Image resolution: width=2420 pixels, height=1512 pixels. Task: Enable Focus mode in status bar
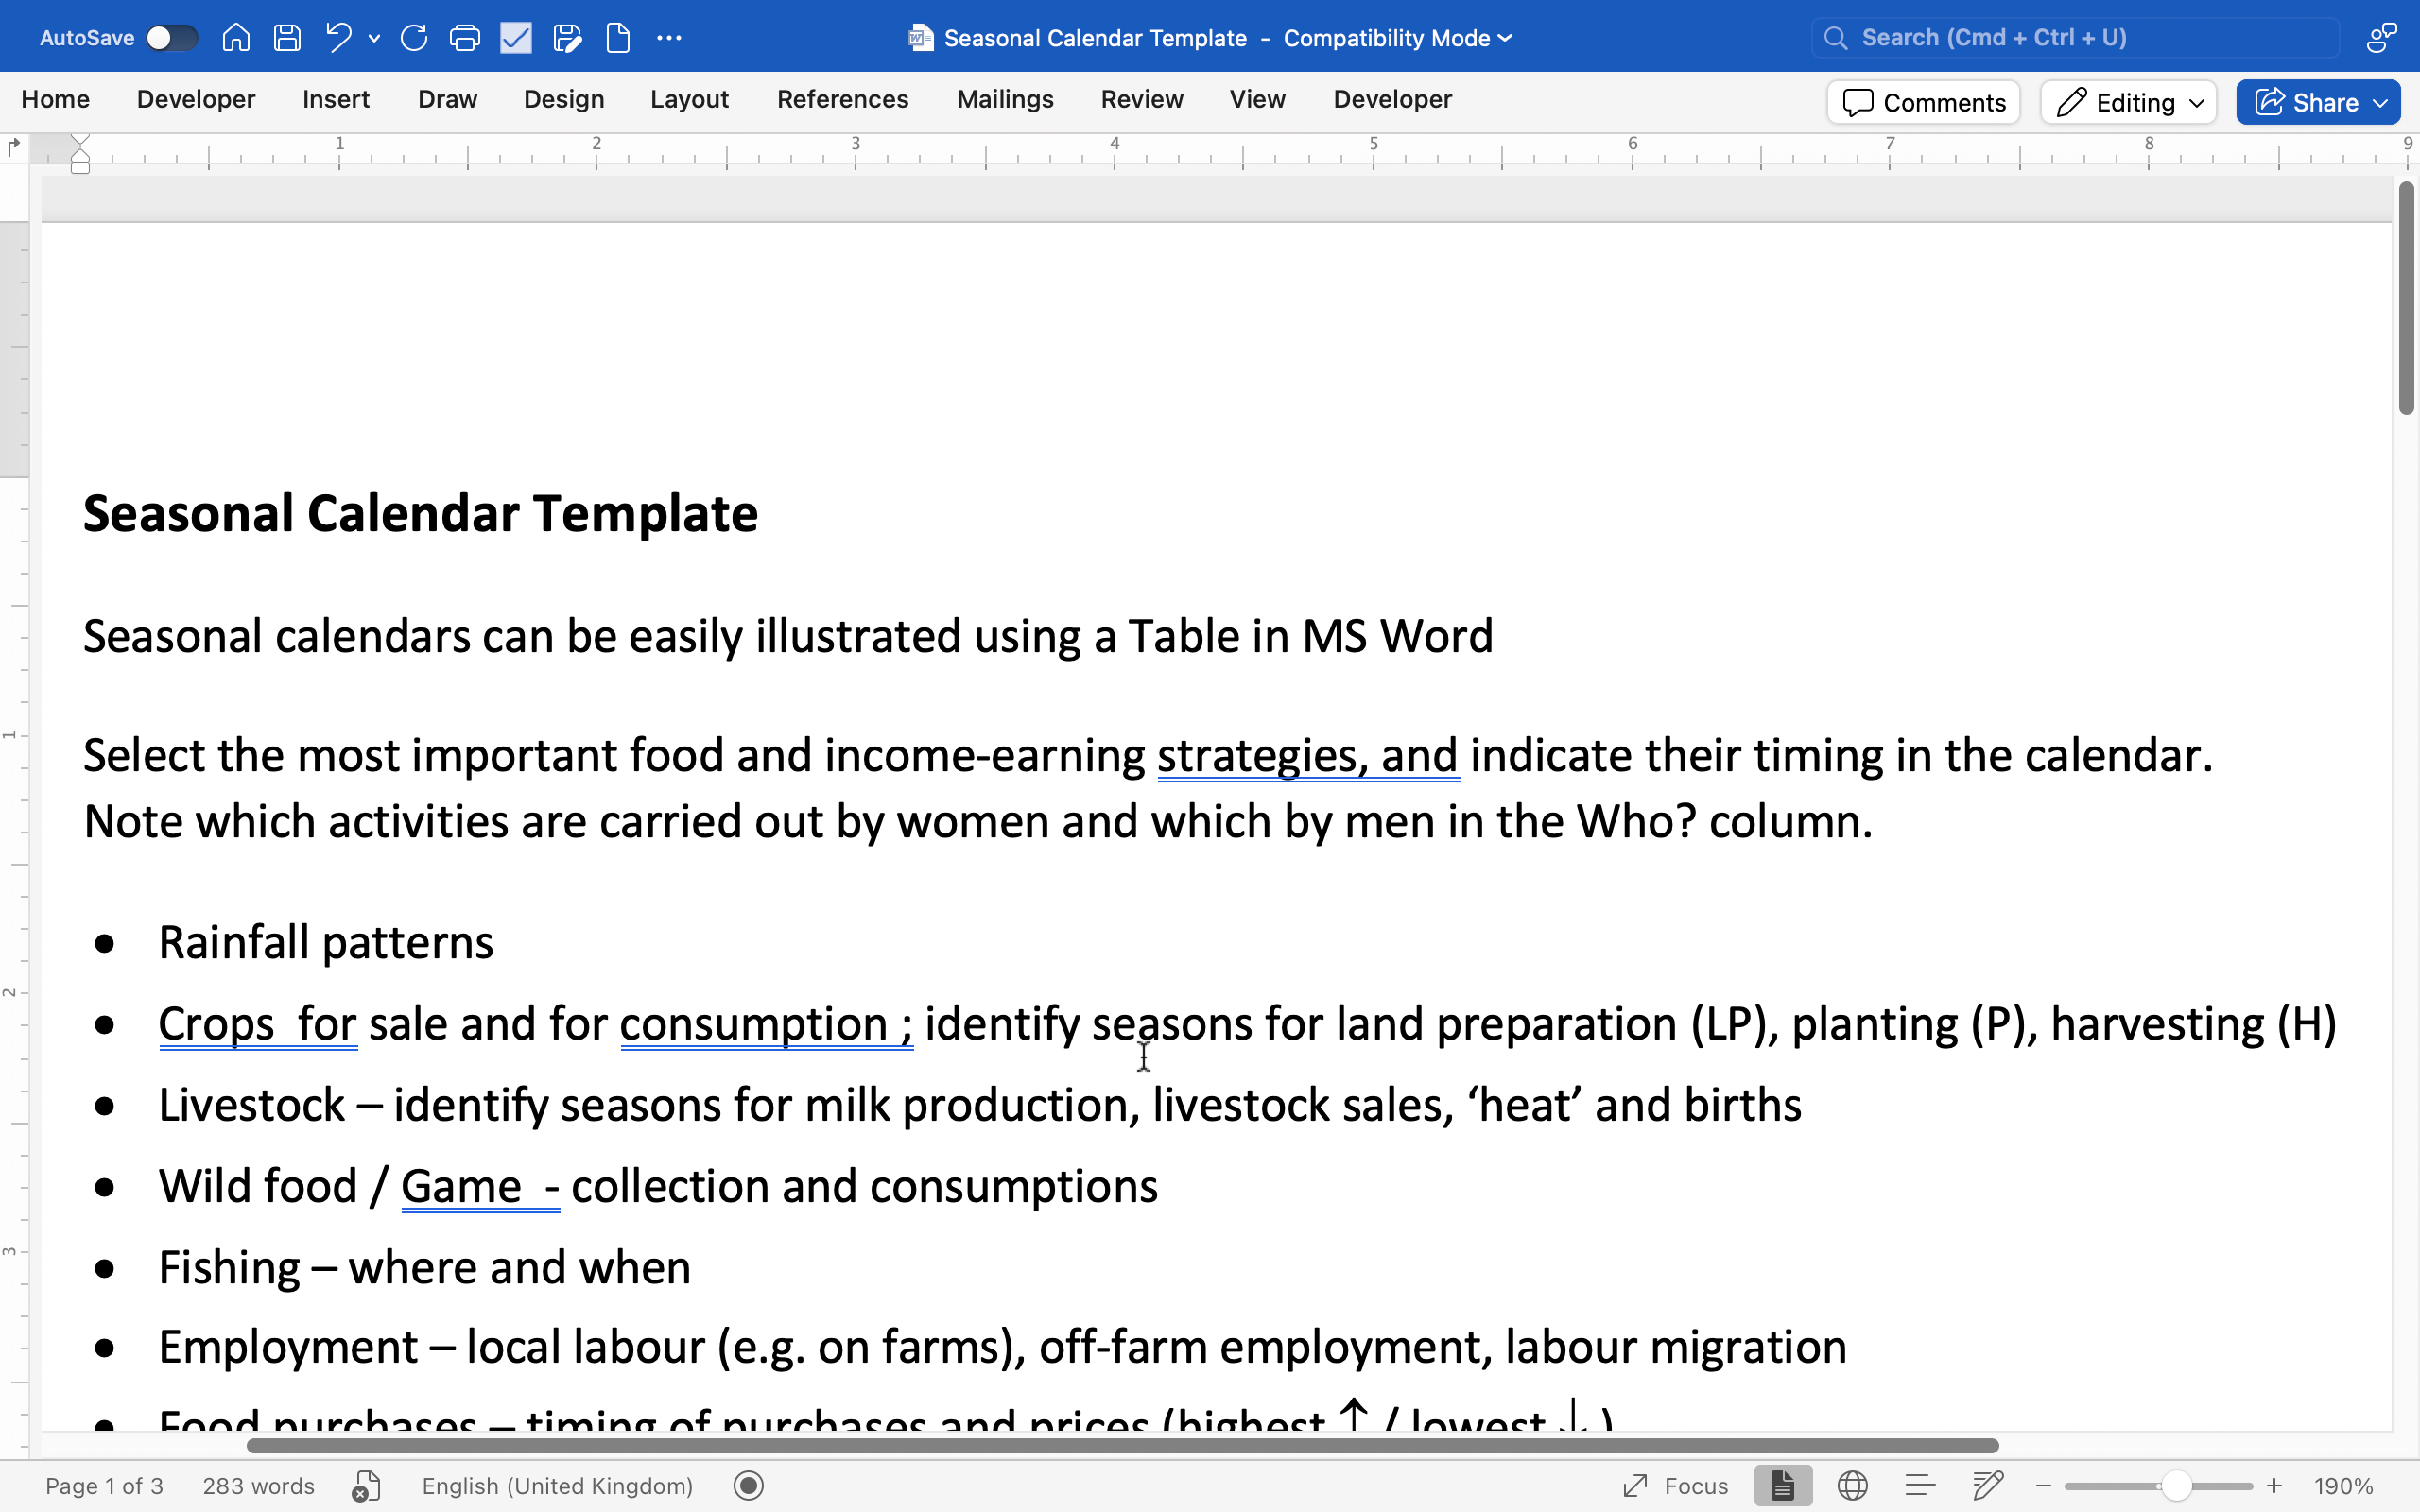pos(1677,1486)
